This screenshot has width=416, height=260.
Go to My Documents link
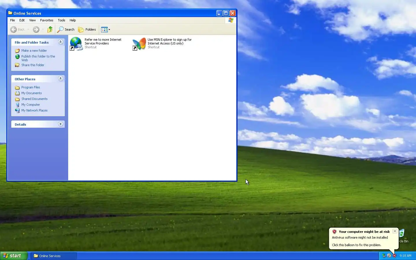click(31, 93)
